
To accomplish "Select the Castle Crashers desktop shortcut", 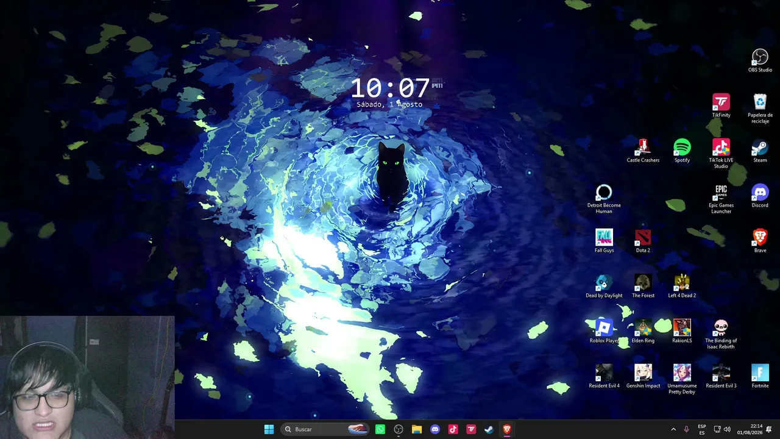I will (643, 151).
